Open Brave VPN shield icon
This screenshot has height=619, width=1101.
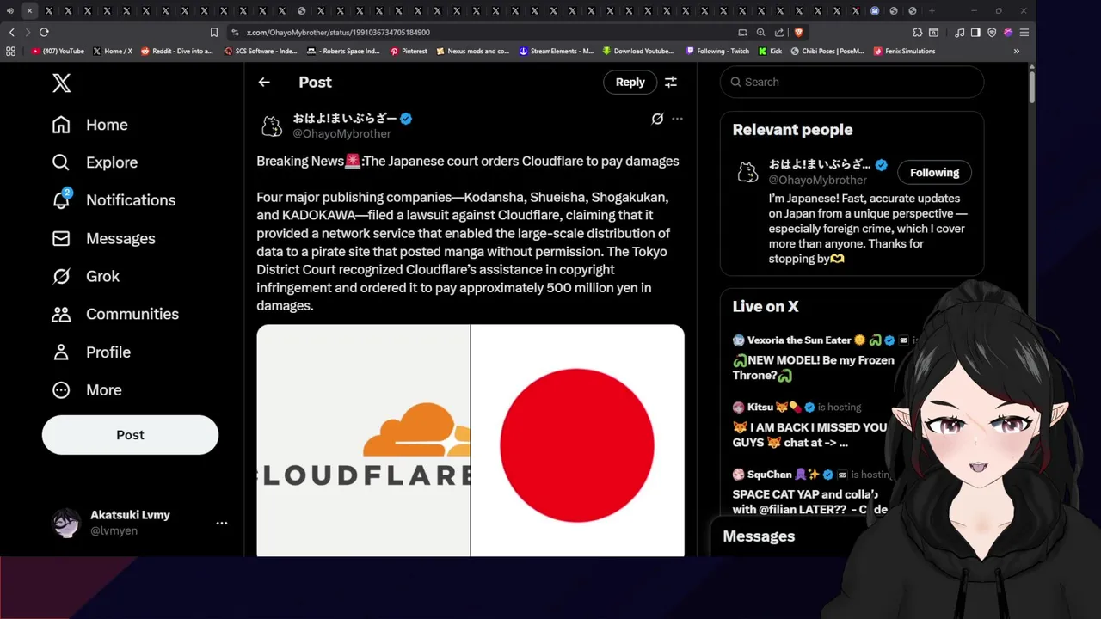pyautogui.click(x=992, y=32)
